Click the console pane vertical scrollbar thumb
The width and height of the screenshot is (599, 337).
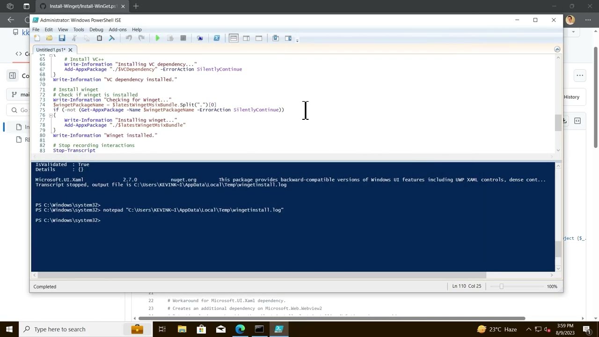[x=558, y=249]
